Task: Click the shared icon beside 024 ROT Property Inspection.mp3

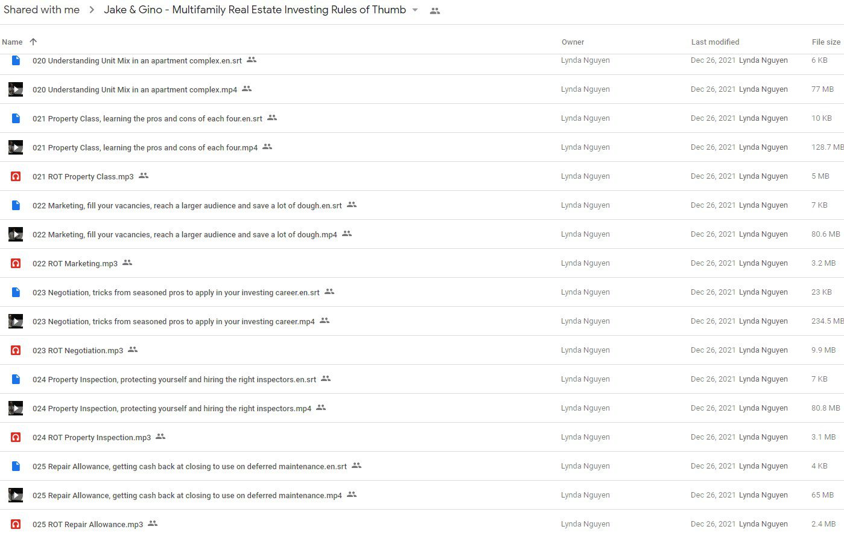Action: 160,437
